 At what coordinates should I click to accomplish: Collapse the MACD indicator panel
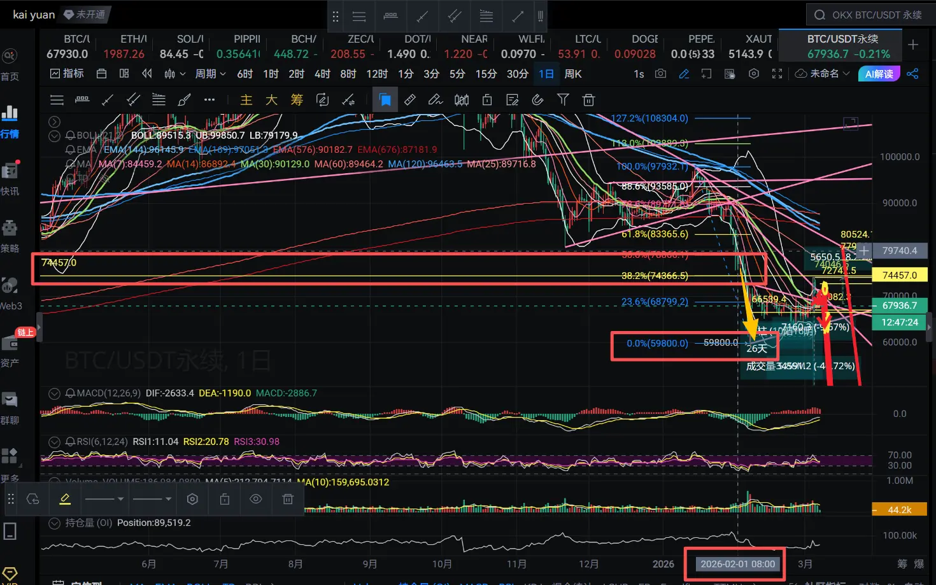[x=54, y=393]
